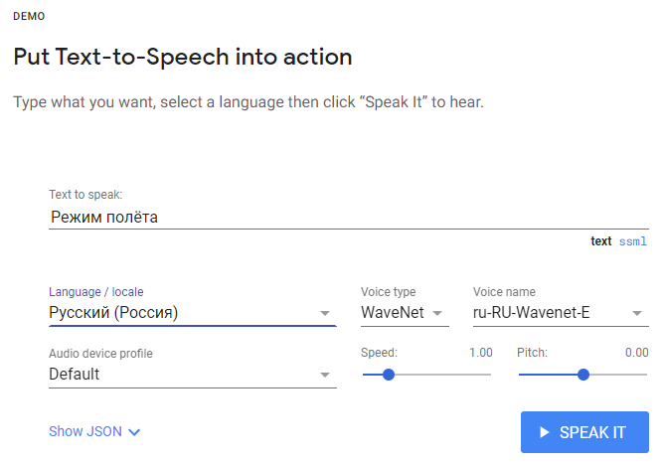Click the chevron icon beside Show JSON
662x465 pixels.
pyautogui.click(x=135, y=432)
